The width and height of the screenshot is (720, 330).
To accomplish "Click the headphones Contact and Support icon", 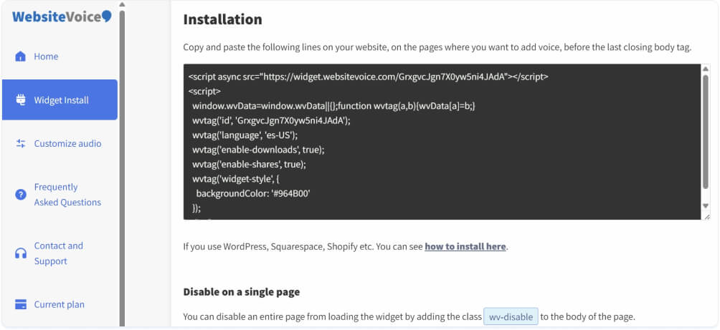I will tap(21, 253).
